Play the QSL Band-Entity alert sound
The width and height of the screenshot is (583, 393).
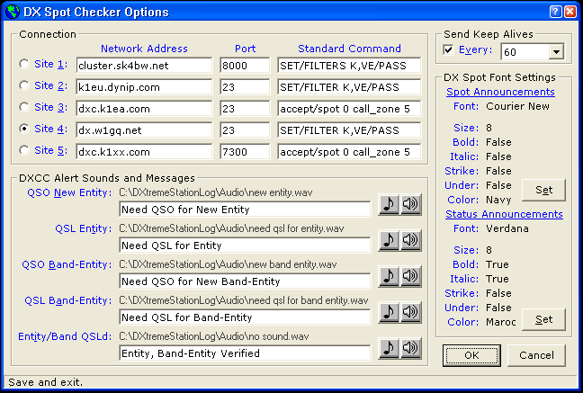410,312
